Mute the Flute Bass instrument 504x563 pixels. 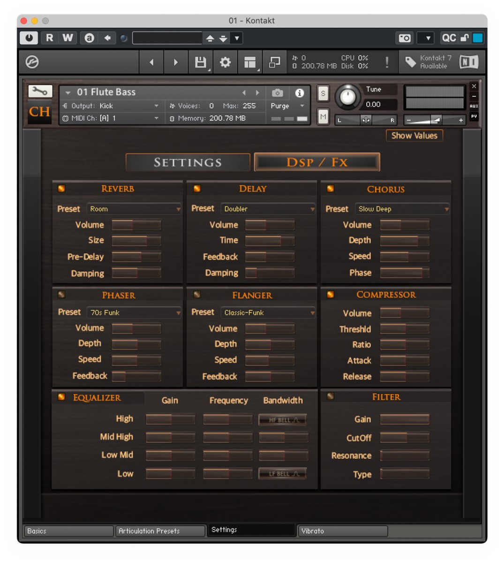pos(322,116)
